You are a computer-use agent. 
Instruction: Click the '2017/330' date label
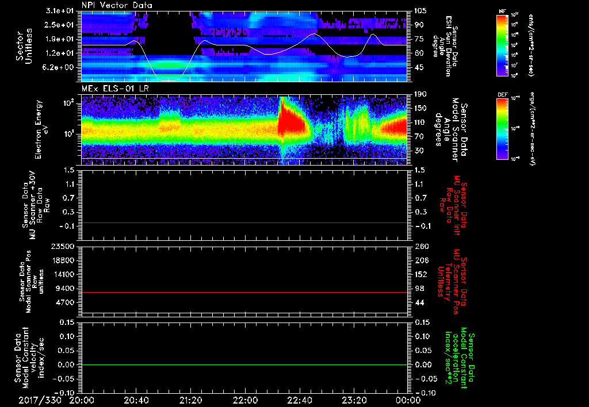coord(40,400)
